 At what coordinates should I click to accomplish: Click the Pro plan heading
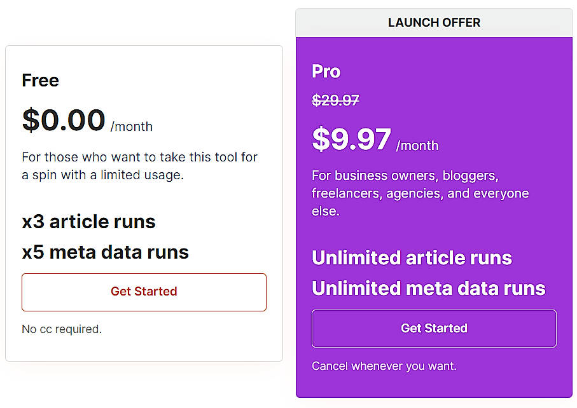point(326,71)
